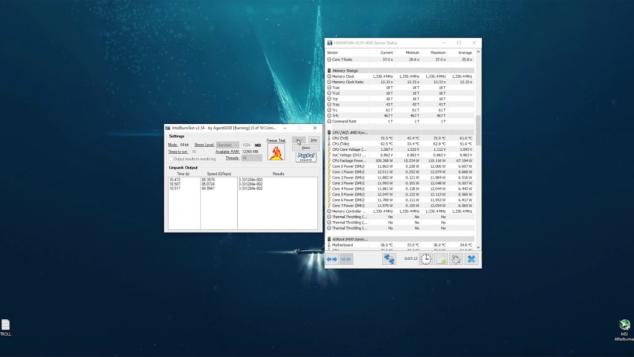Click the 85.3578 GFlops speed result
The height and width of the screenshot is (357, 634).
point(208,180)
